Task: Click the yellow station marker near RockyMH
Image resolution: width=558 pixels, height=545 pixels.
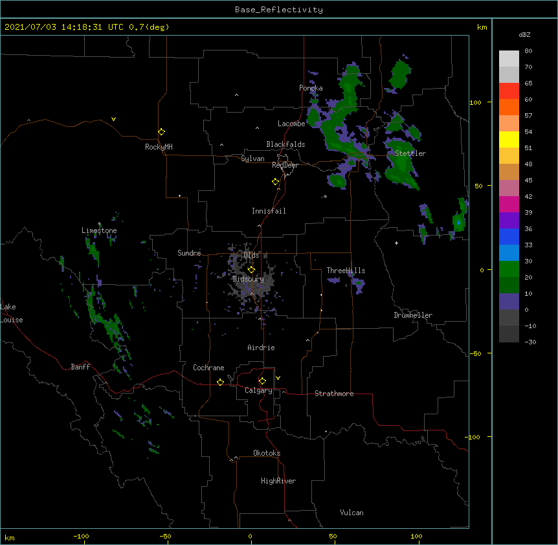Action: coord(162,132)
